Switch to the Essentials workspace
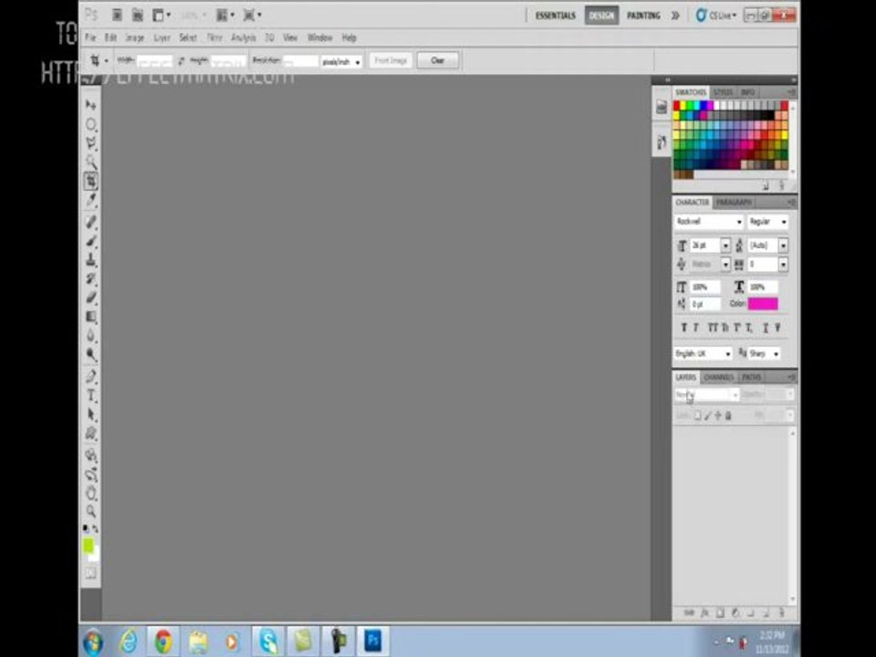876x657 pixels. [556, 16]
